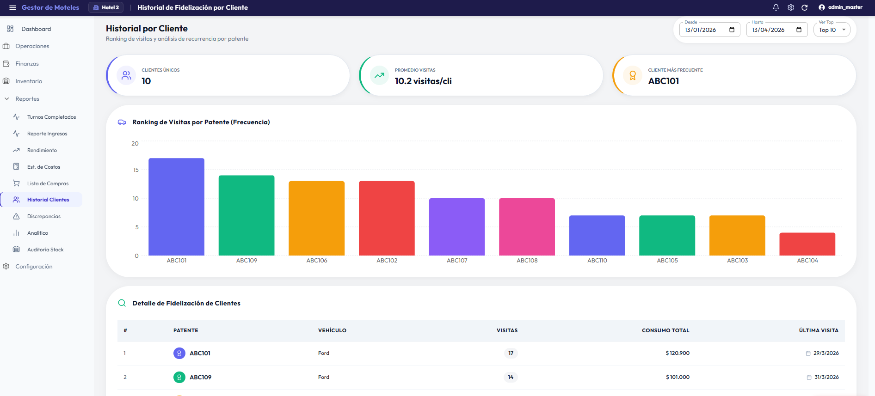Click the ABC110 bar in chart

click(x=597, y=236)
